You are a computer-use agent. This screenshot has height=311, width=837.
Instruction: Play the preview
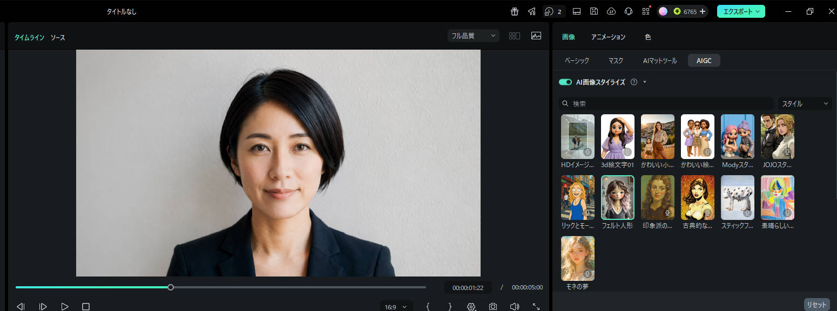[65, 307]
